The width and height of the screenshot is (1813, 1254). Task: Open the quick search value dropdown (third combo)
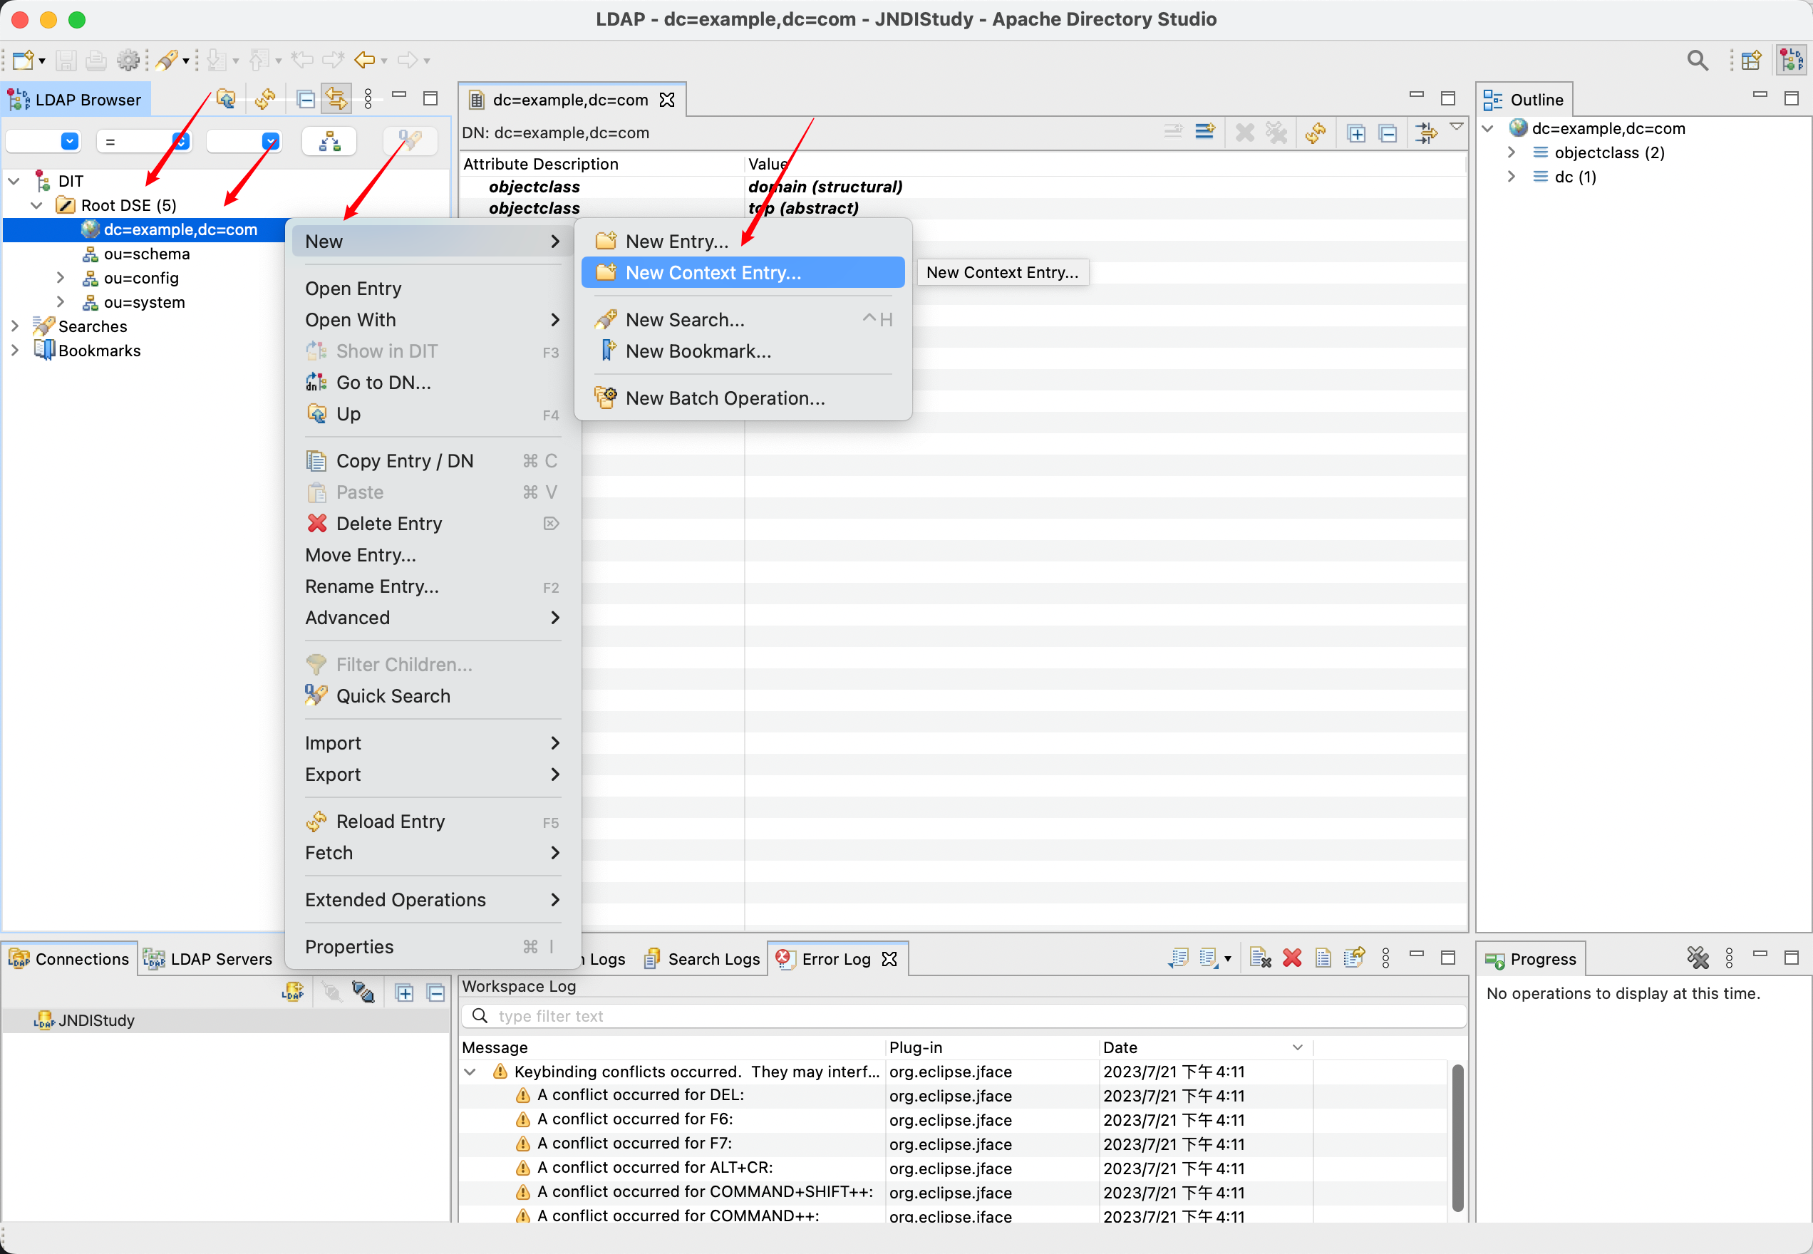pos(270,141)
